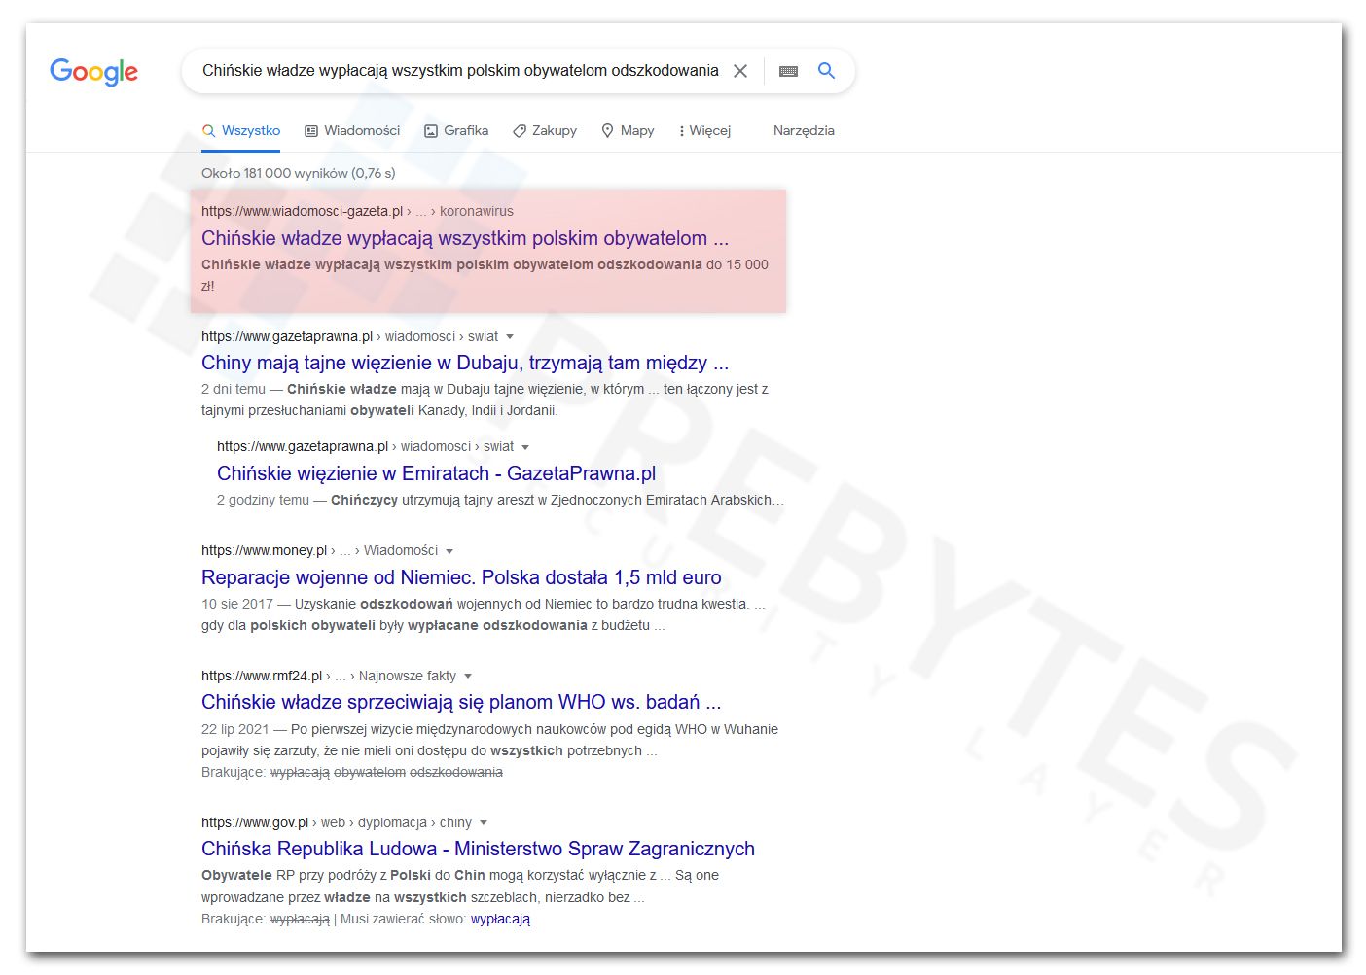The height and width of the screenshot is (975, 1366).
Task: Open 'Chińskie więzienie w Emiratach - GazetaPrawna.pl'
Action: [436, 473]
